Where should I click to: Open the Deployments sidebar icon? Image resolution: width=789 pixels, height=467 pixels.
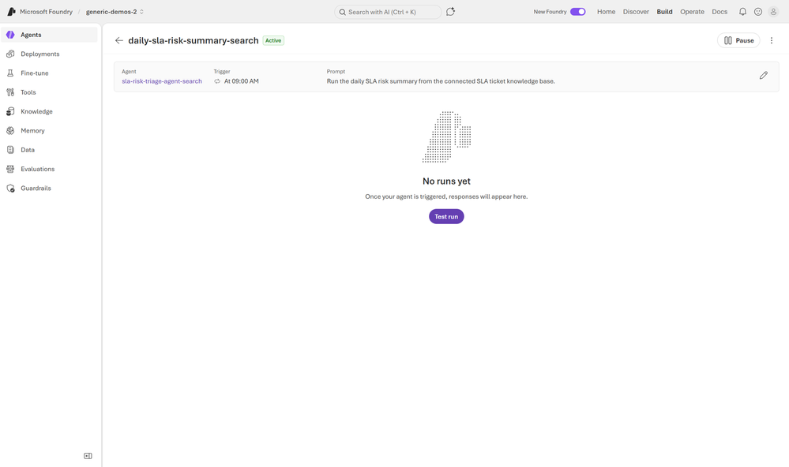coord(10,54)
